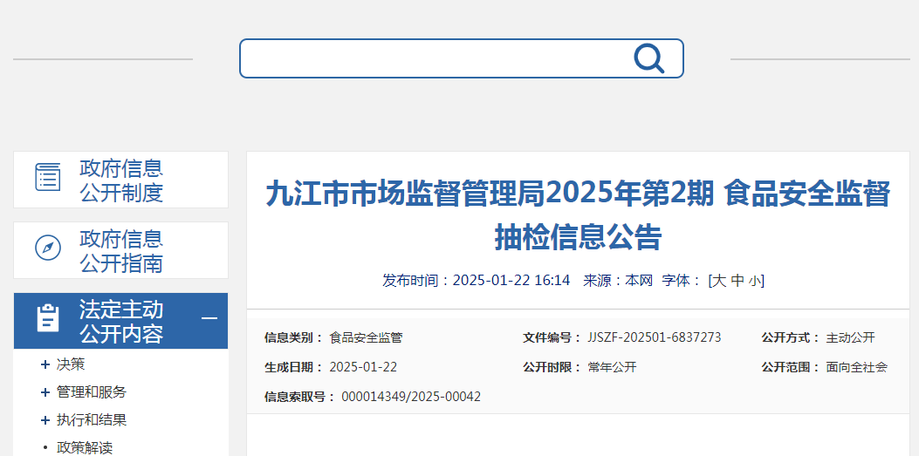Open the 管理和服务 sidebar item
Viewport: 919px width, 456px height.
[x=92, y=392]
